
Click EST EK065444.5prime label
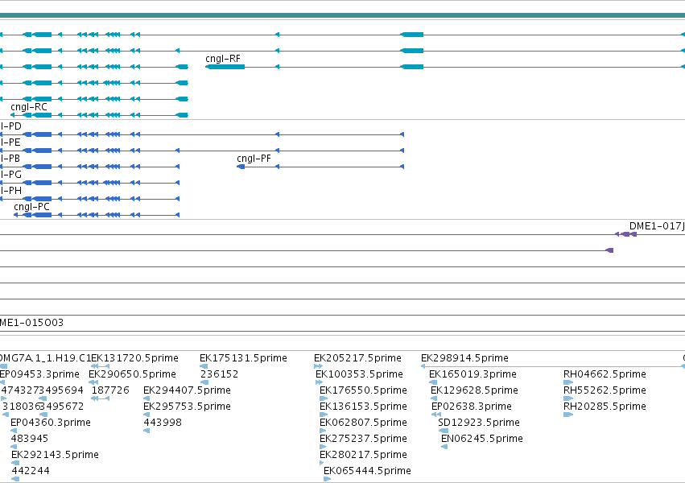367,471
